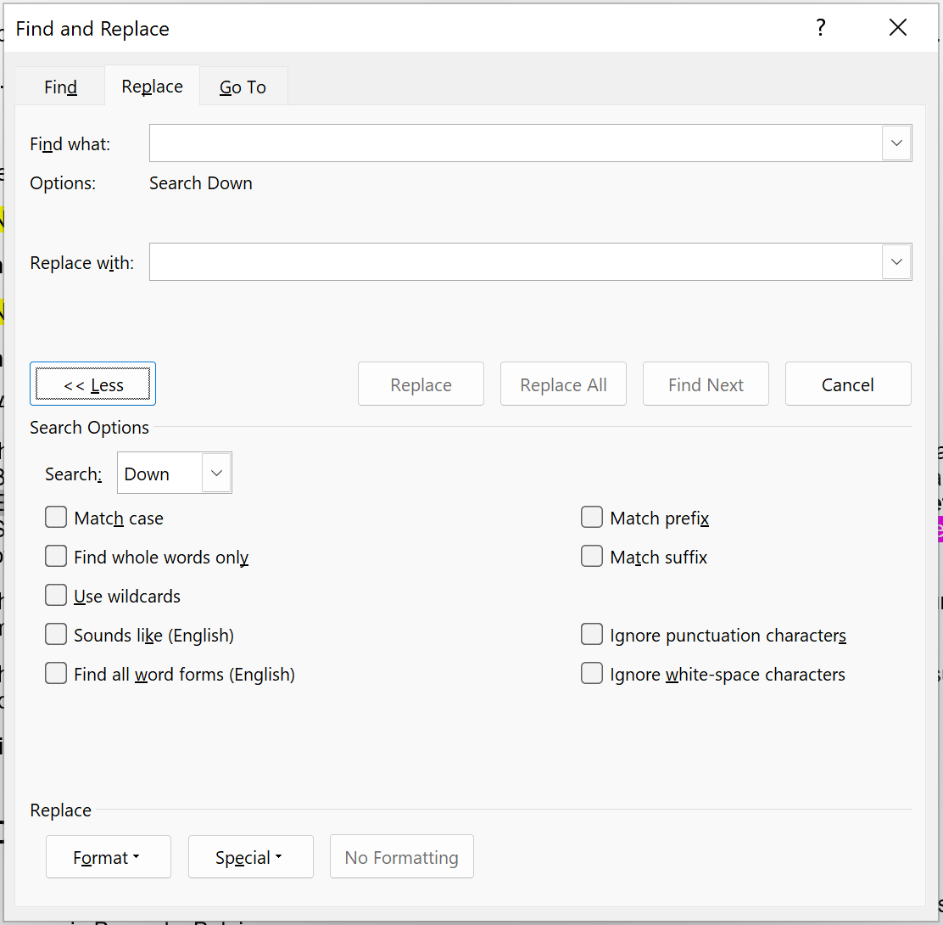Tick the Match prefix checkbox
The width and height of the screenshot is (943, 925).
(592, 518)
